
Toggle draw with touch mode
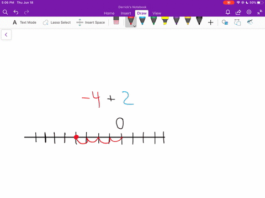250,22
